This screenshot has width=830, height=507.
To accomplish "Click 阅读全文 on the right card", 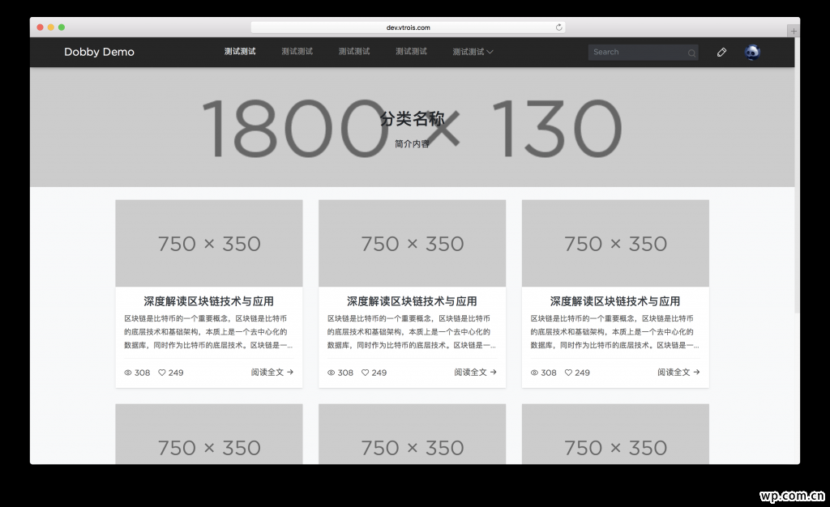I will 678,373.
